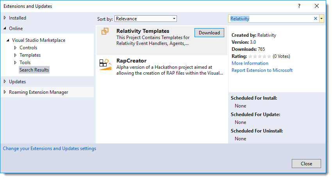Image resolution: width=332 pixels, height=179 pixels.
Task: Click the Relativity Templates extension icon
Action: pos(105,31)
